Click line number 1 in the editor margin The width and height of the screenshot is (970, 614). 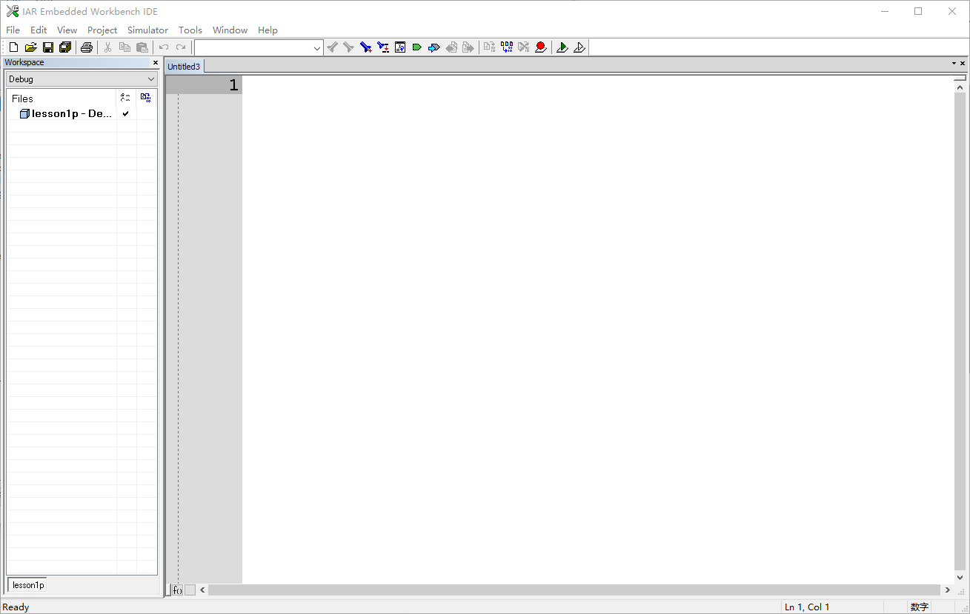click(234, 85)
